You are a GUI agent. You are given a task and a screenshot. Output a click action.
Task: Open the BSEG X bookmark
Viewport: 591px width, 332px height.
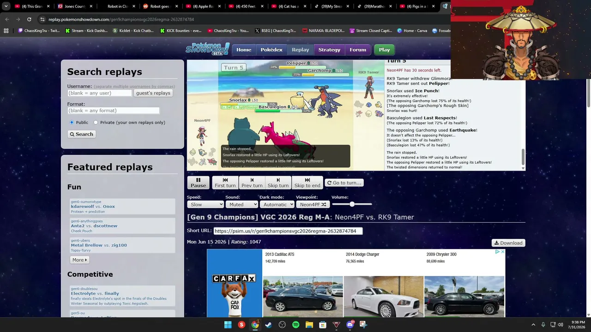(275, 31)
